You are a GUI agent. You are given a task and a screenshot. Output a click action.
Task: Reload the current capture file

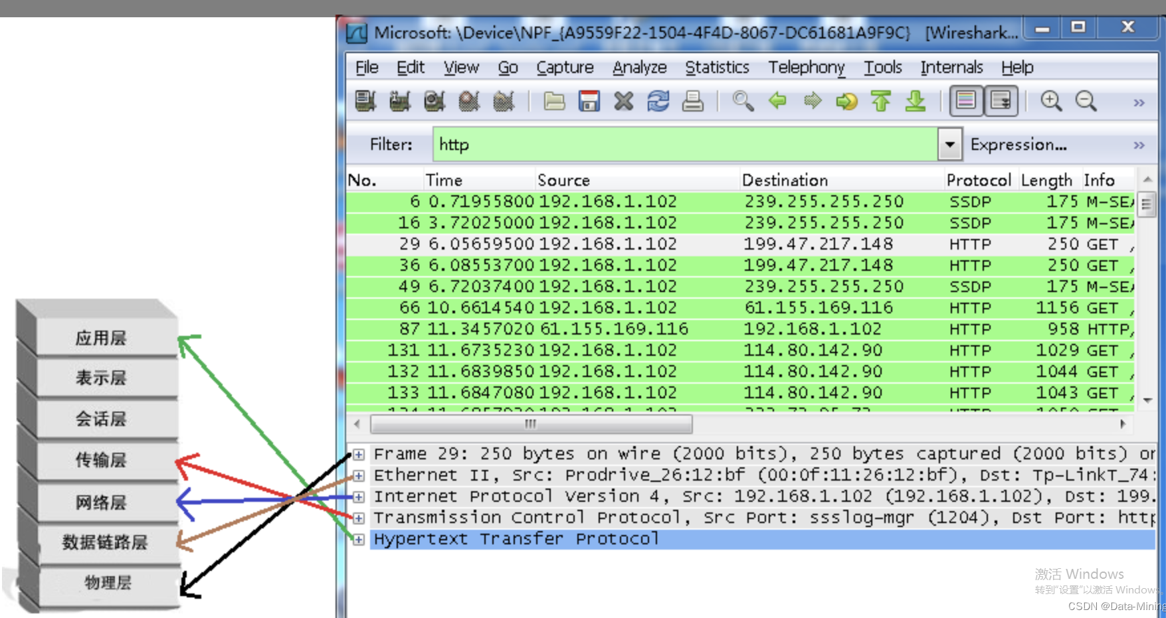click(x=657, y=101)
